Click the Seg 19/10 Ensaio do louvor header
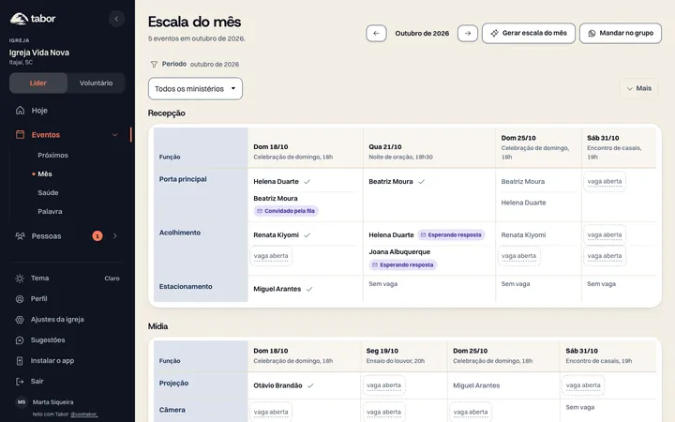Screen dimensions: 675x422 [x=404, y=355]
